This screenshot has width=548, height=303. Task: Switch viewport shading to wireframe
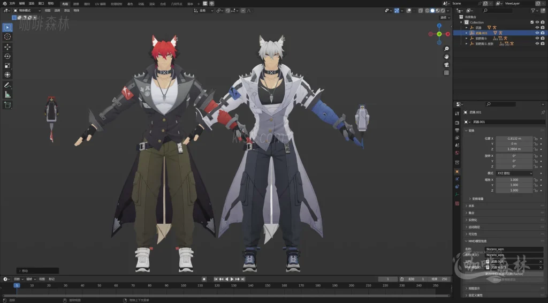(427, 11)
